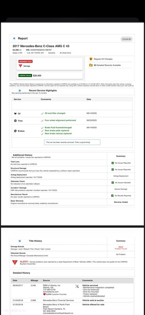Click the Total Loss No Issues Reported checkbox
Screen dimensions: 145x315
pos(113,163)
